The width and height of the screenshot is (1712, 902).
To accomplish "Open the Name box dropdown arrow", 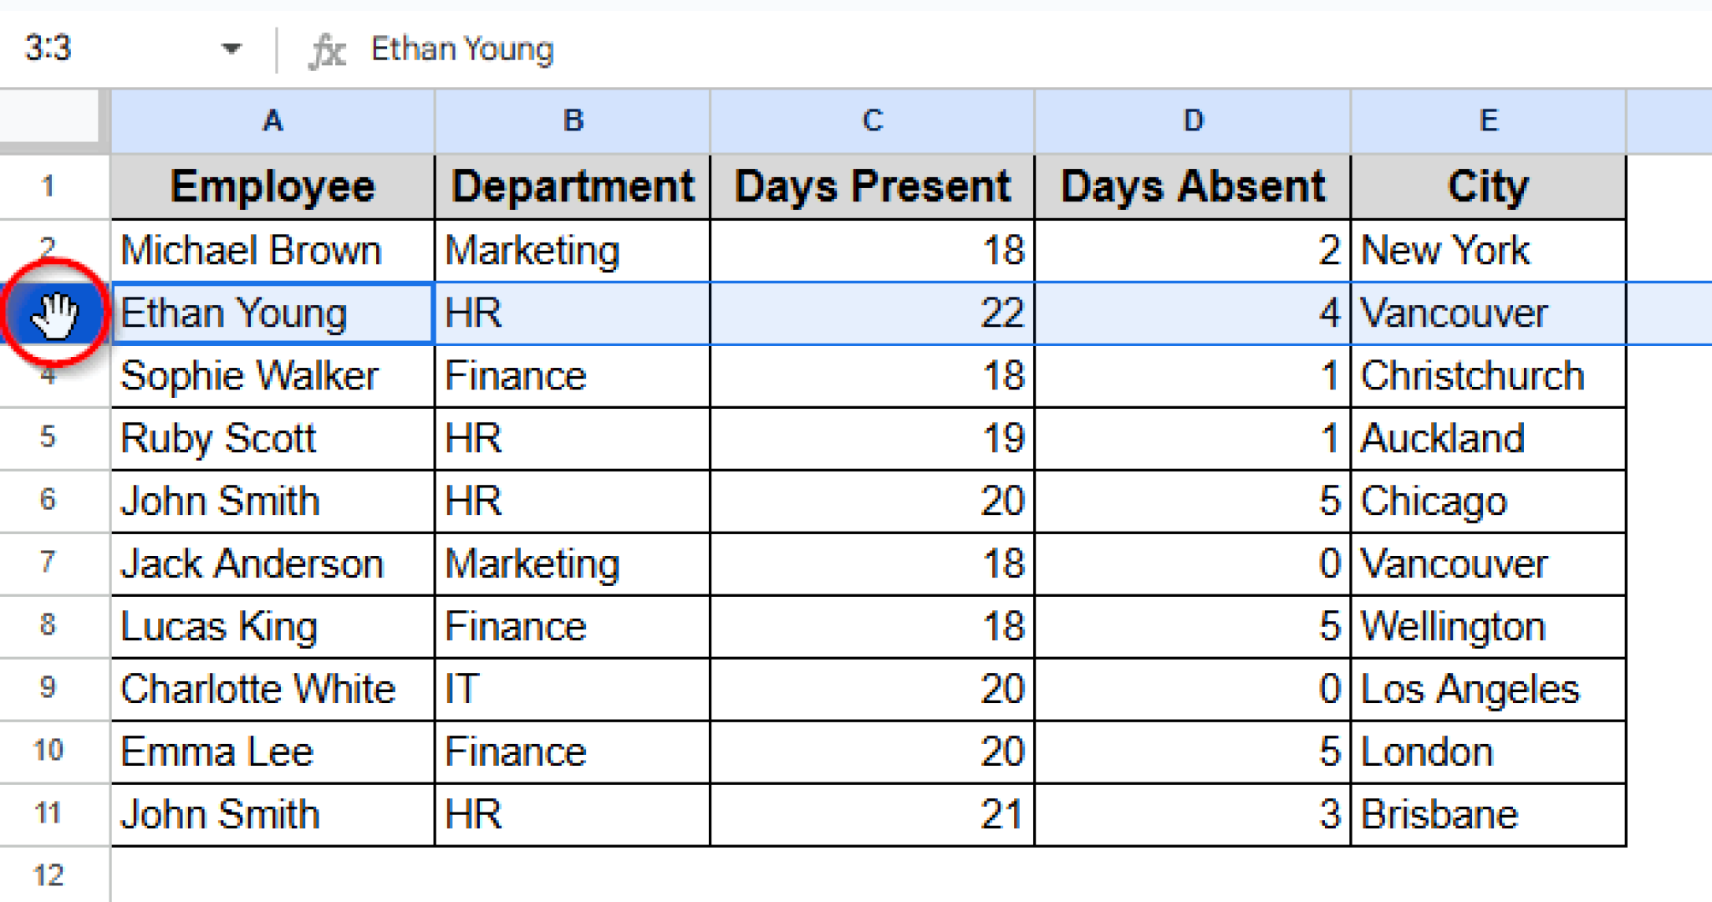I will pos(232,49).
